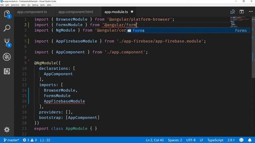Open the Debug view icon
This screenshot has height=143, width=255.
pyautogui.click(x=7, y=57)
